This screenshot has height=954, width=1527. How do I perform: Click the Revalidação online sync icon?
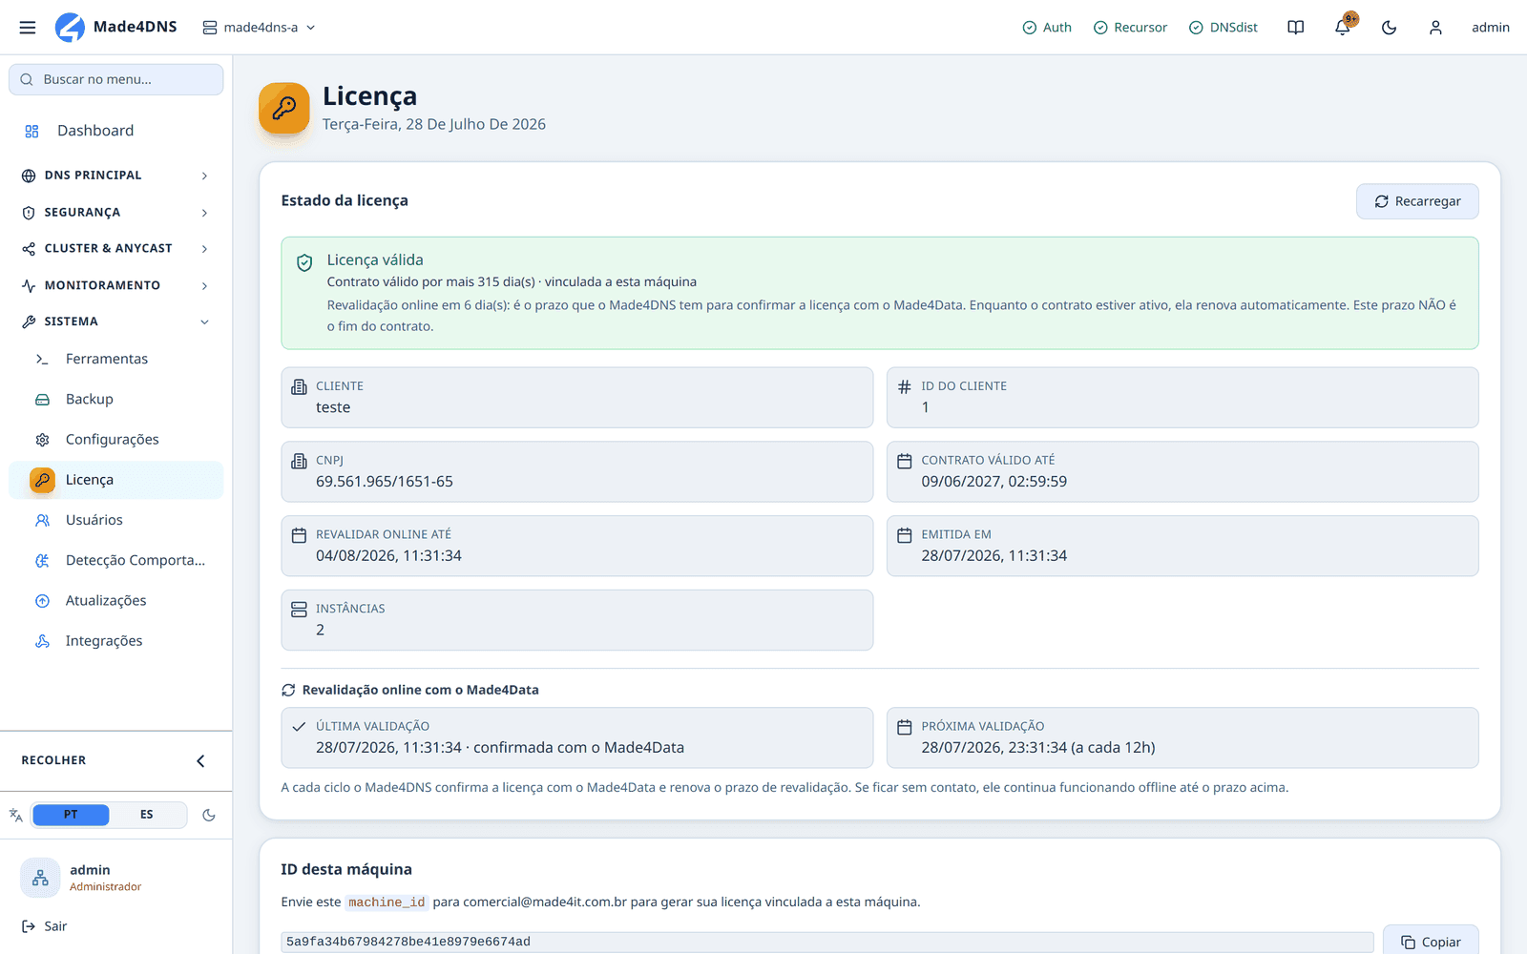[288, 690]
